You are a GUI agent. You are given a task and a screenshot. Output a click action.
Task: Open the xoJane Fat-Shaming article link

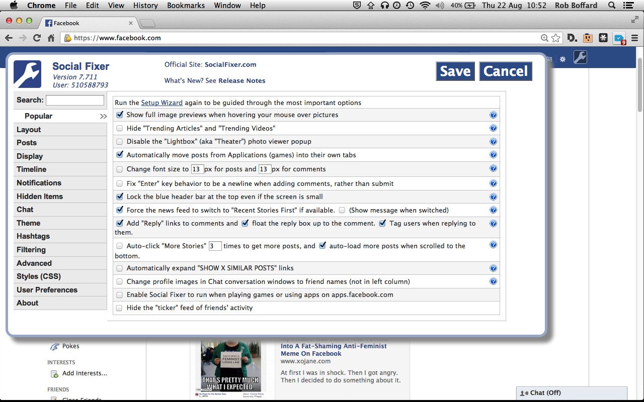click(x=334, y=350)
